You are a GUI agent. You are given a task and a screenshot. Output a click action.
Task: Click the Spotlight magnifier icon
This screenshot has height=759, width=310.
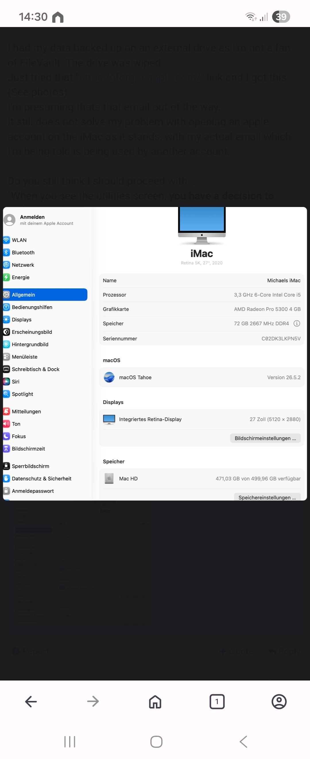click(x=6, y=394)
